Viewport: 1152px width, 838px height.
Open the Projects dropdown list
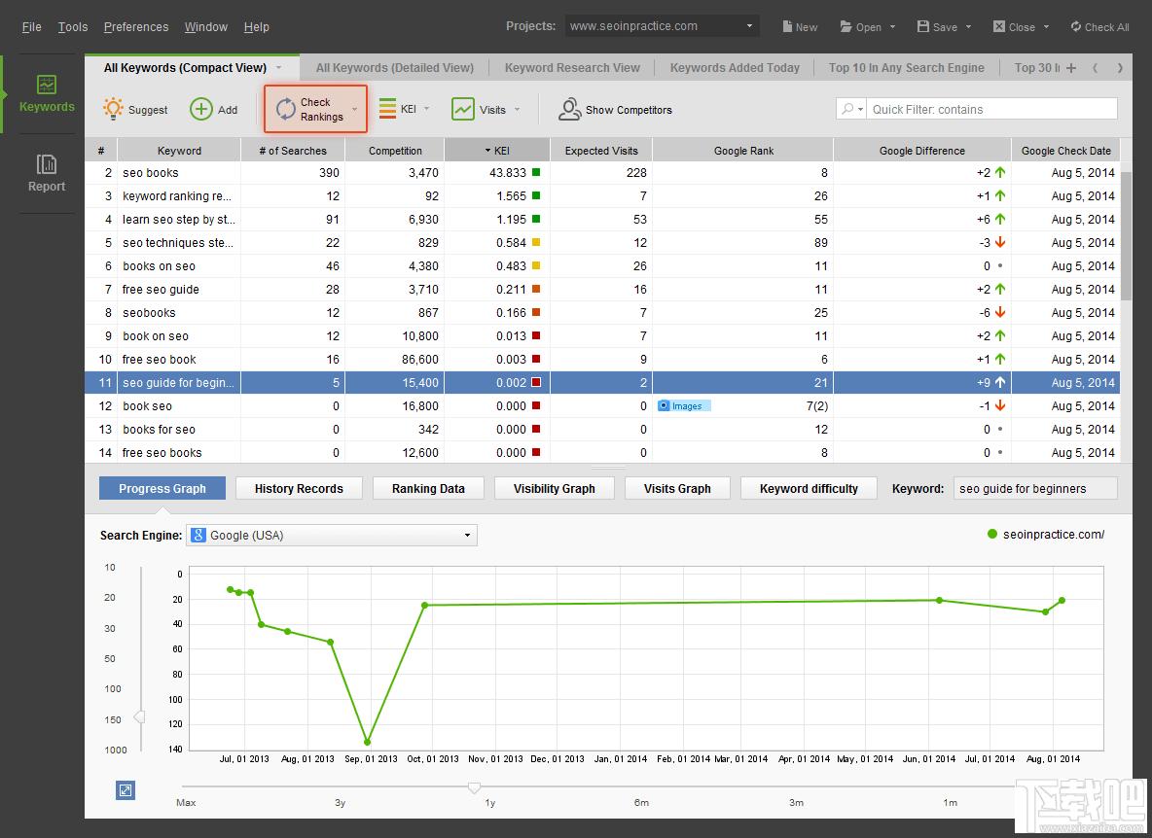coord(663,26)
